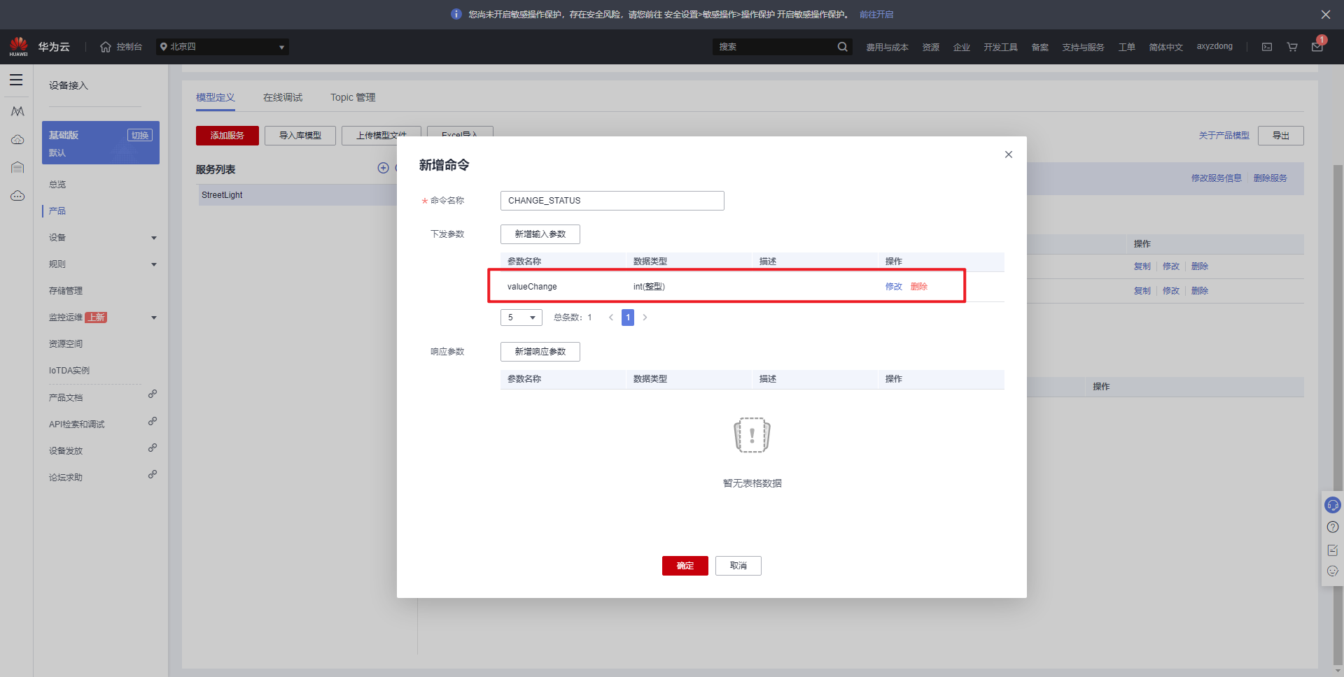The height and width of the screenshot is (677, 1344).
Task: Close the 新增命令 dialog with X
Action: tap(1009, 155)
